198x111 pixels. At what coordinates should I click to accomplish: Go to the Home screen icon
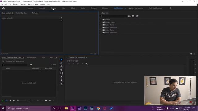tap(3, 8)
